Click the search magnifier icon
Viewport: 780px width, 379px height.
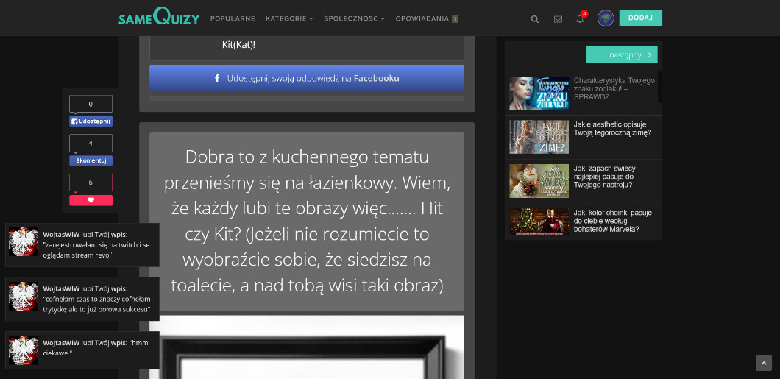pyautogui.click(x=535, y=19)
